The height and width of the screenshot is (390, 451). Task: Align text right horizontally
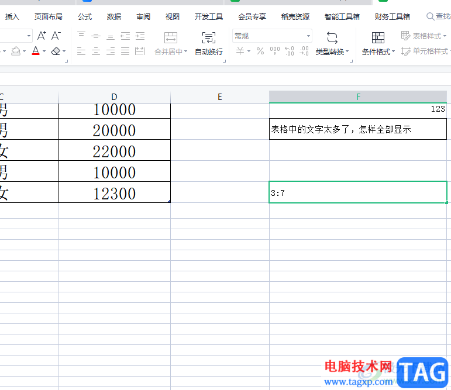click(111, 51)
